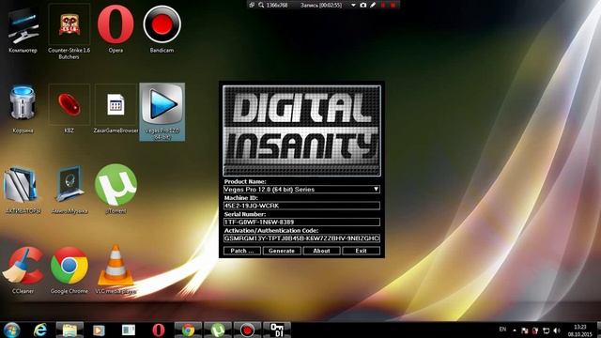Open the Компьютер desktop icon
This screenshot has height=338, width=601.
click(x=23, y=30)
